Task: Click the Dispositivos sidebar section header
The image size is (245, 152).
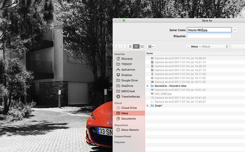Action: pos(121,125)
